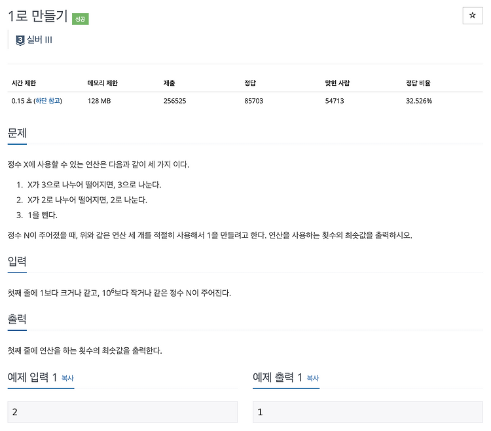Open the 하단 참고 time limit link
This screenshot has height=431, width=491.
(48, 101)
